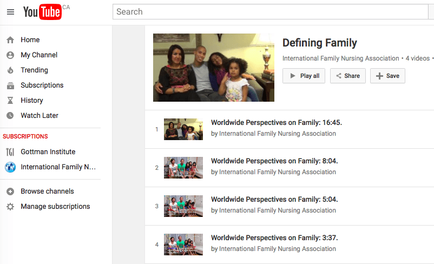Focus the Search input field
Viewport: 434px width, 264px height.
coord(271,11)
